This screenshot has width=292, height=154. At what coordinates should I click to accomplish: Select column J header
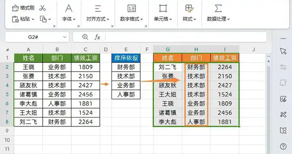point(253,49)
